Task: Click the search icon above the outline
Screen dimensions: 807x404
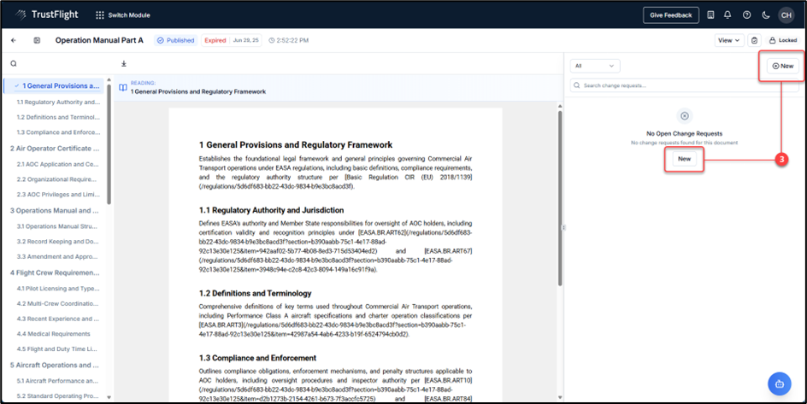Action: 14,63
